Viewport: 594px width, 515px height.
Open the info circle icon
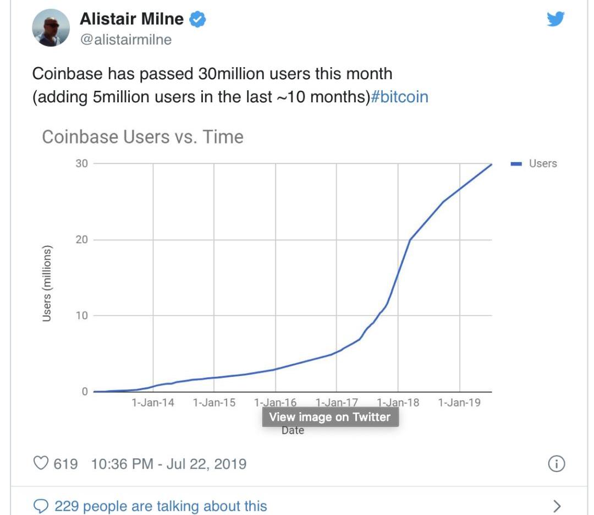pos(557,464)
